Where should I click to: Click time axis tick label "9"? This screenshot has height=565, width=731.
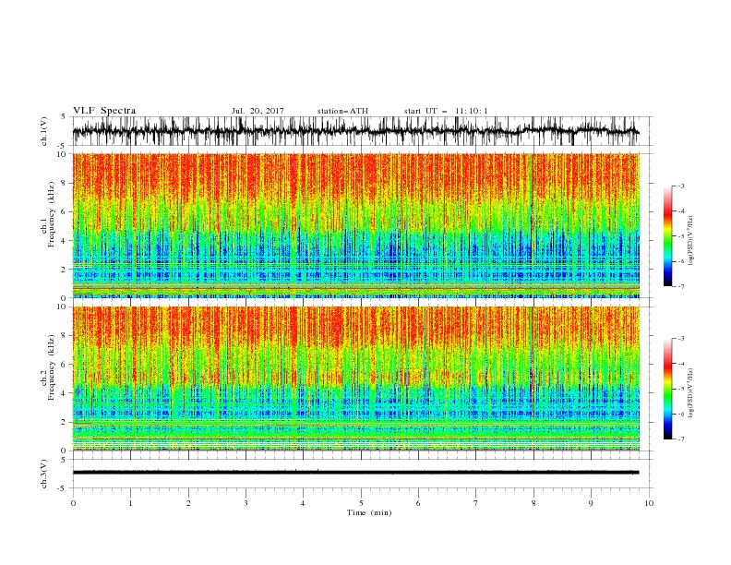[x=591, y=503]
